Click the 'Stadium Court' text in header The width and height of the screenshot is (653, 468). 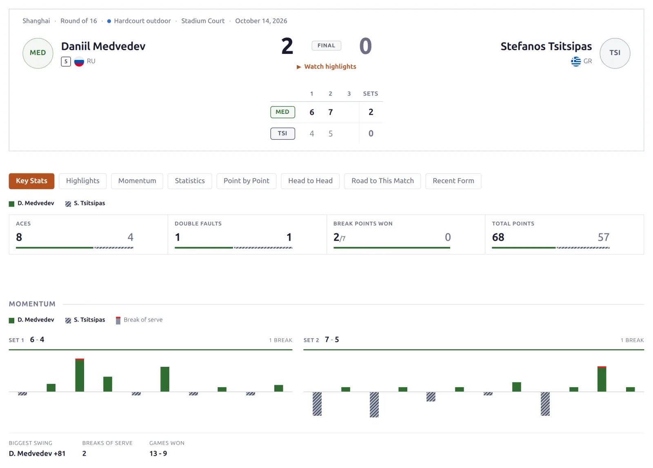point(203,21)
